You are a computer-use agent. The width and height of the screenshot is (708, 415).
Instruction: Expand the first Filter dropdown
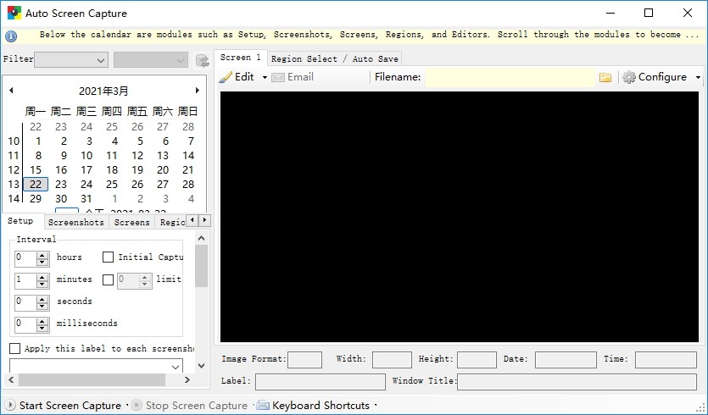[101, 60]
